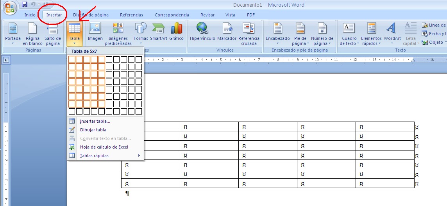Click the first cell of the table grid
Image resolution: width=447 pixels, height=206 pixels.
coord(72,59)
